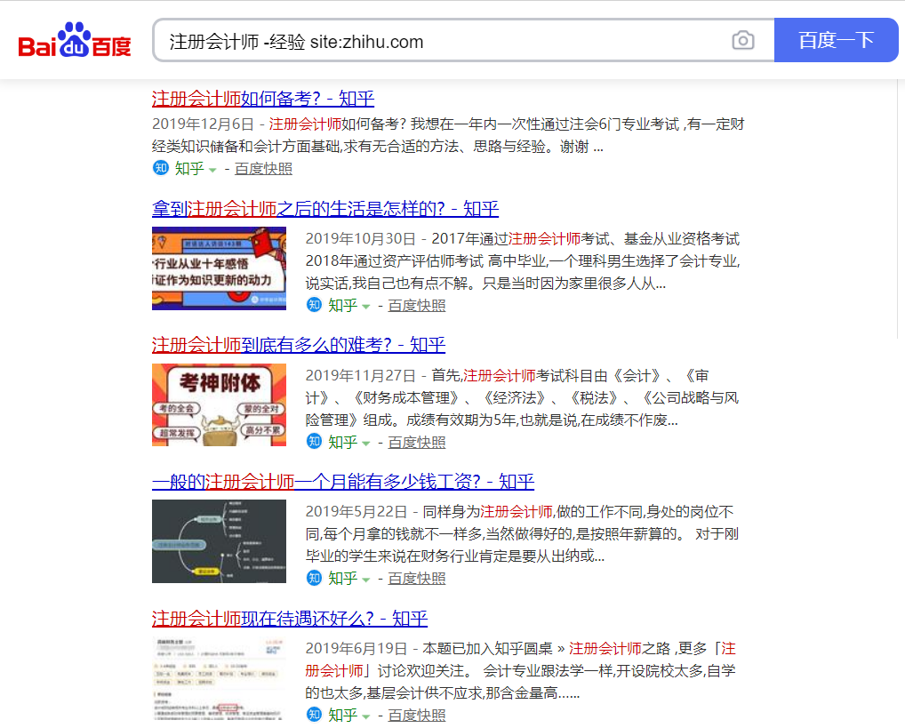Click Zhihu icon under 待遇 result
Viewport: 905px width, 728px height.
point(314,715)
